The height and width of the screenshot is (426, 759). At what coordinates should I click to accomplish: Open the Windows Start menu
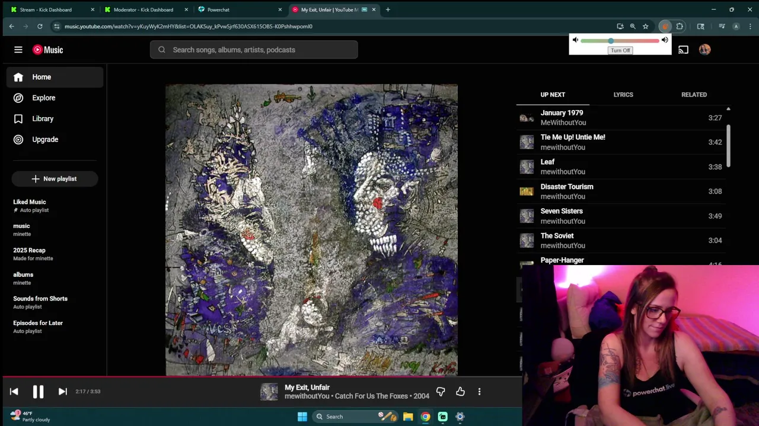(x=302, y=417)
